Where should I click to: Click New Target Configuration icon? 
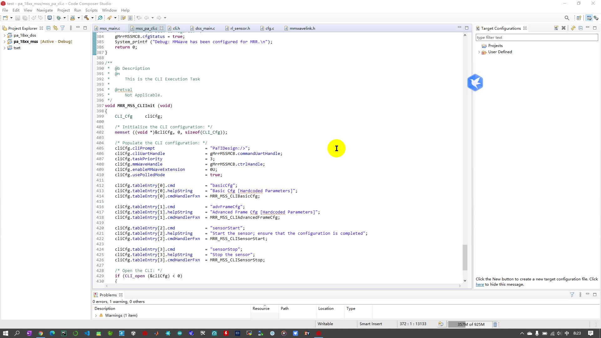point(556,28)
